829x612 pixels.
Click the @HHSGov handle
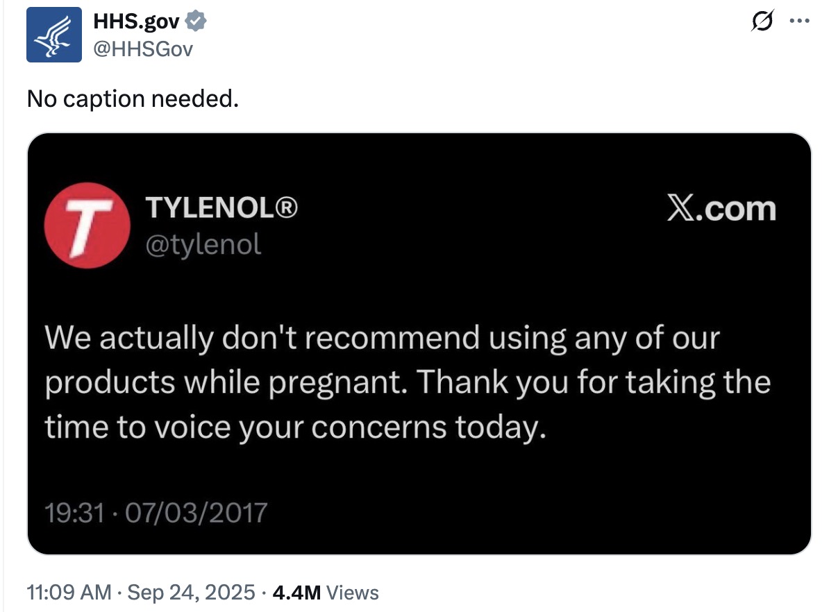144,49
